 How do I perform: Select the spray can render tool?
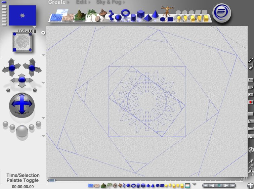[251, 67]
